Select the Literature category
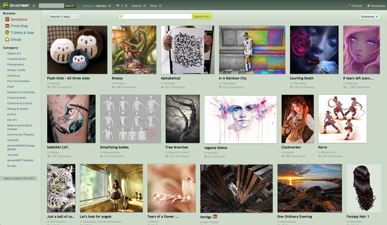The width and height of the screenshot is (387, 225). pos(14,76)
